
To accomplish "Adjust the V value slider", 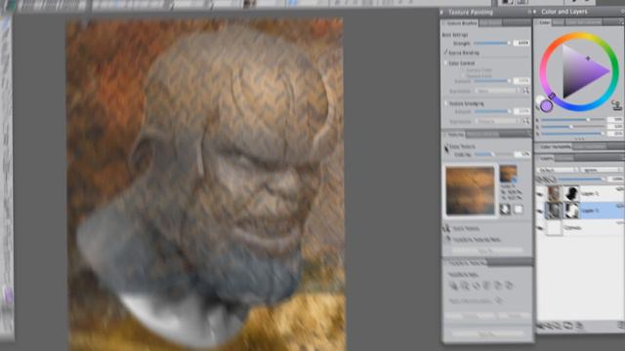I will point(572,134).
